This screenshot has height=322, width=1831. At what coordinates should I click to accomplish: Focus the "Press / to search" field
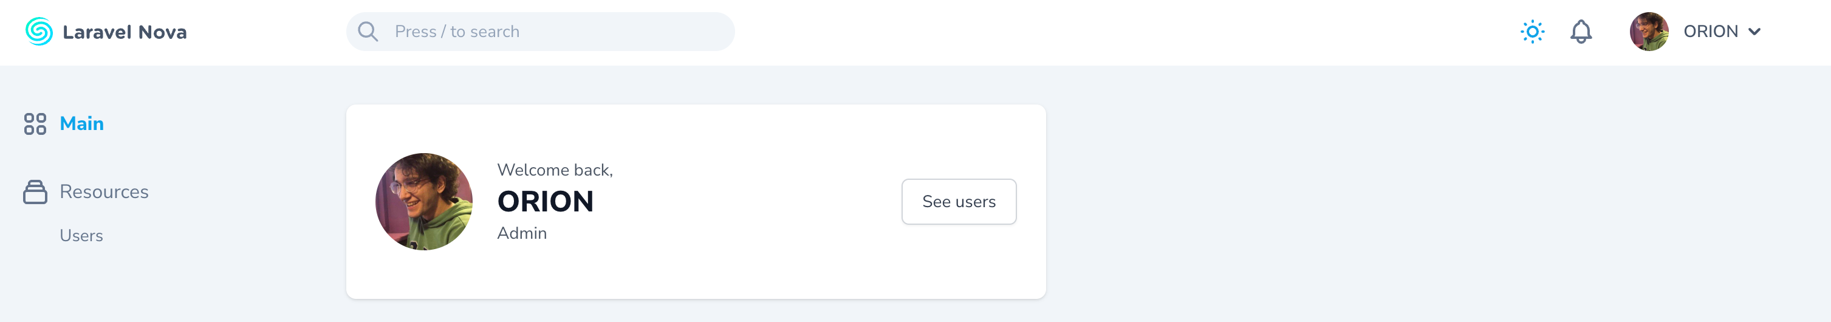pyautogui.click(x=555, y=31)
